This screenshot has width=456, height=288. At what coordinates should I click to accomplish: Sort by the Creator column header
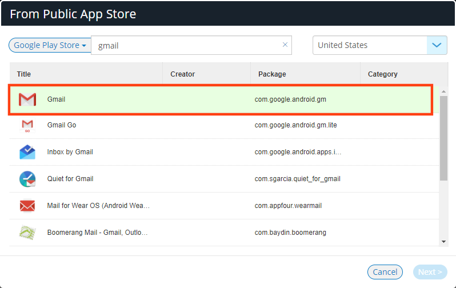coord(183,74)
